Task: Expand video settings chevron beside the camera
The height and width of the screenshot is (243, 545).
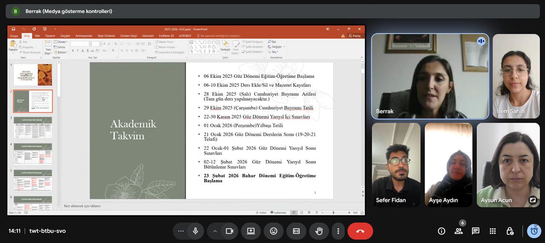Action: [x=215, y=231]
